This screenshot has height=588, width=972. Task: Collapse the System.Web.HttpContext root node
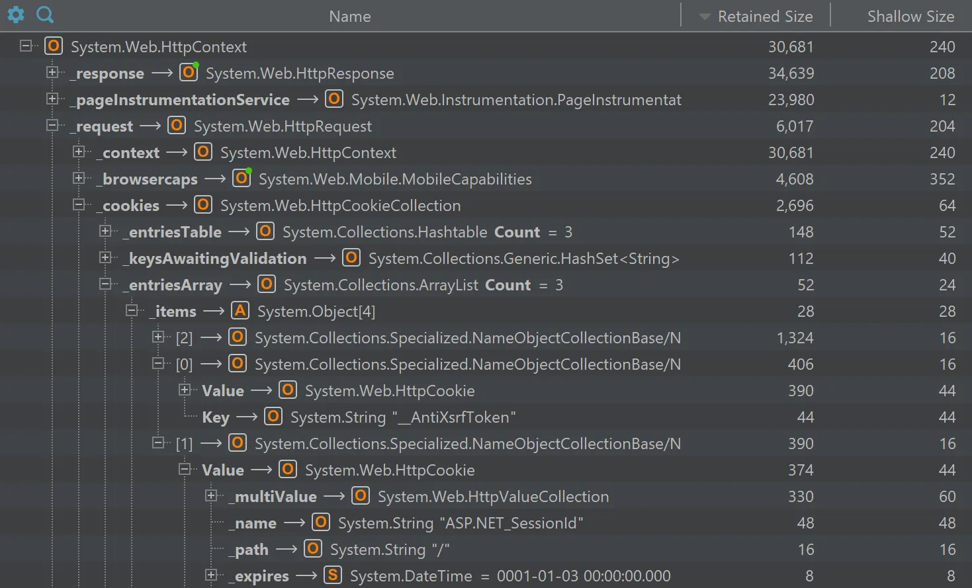(x=26, y=46)
